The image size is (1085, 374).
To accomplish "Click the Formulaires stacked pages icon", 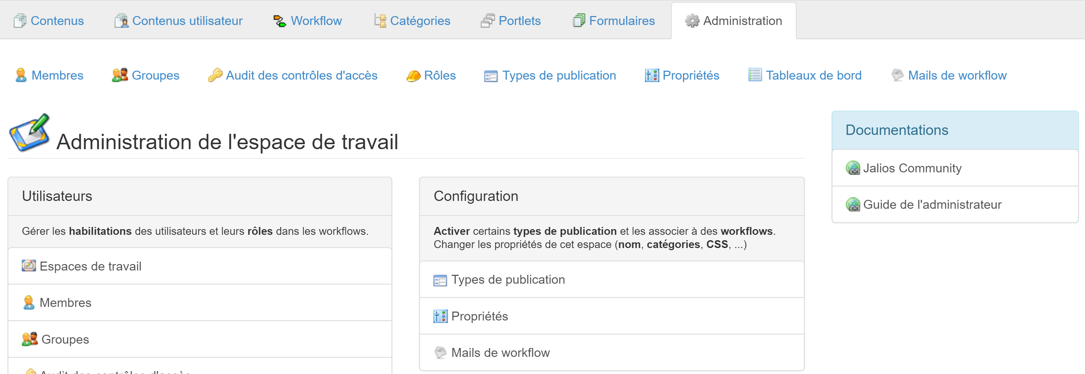I will (579, 21).
